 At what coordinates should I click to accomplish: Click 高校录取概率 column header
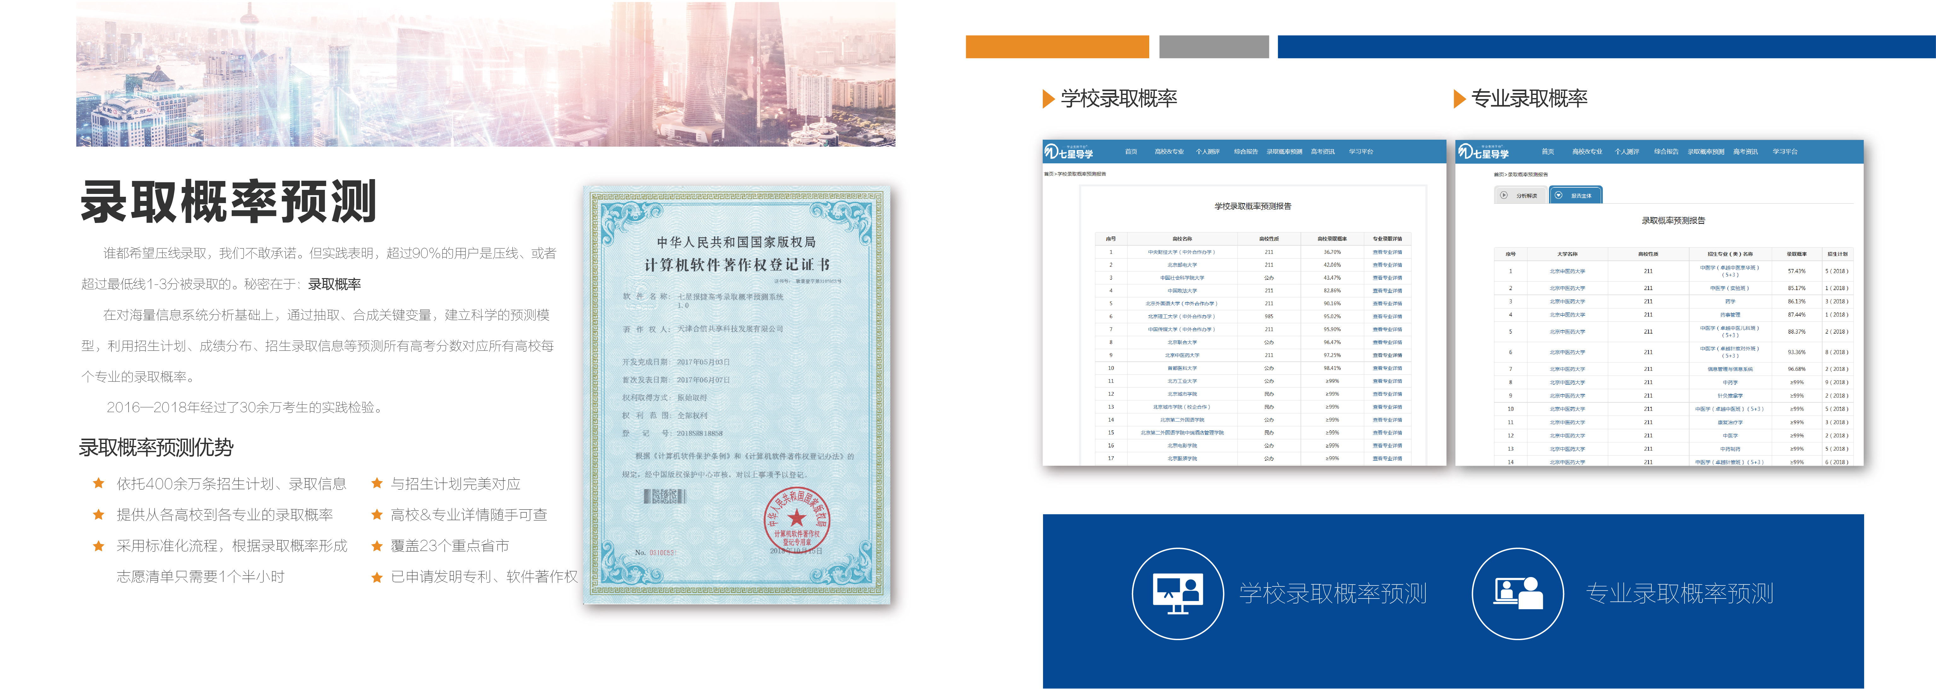click(x=1332, y=239)
